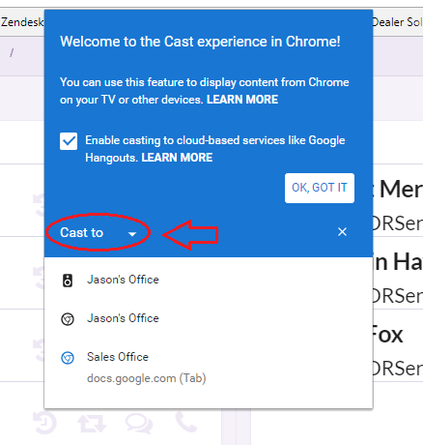Click the retweet arrows icon in bottom row
This screenshot has height=445, width=423.
tap(92, 424)
